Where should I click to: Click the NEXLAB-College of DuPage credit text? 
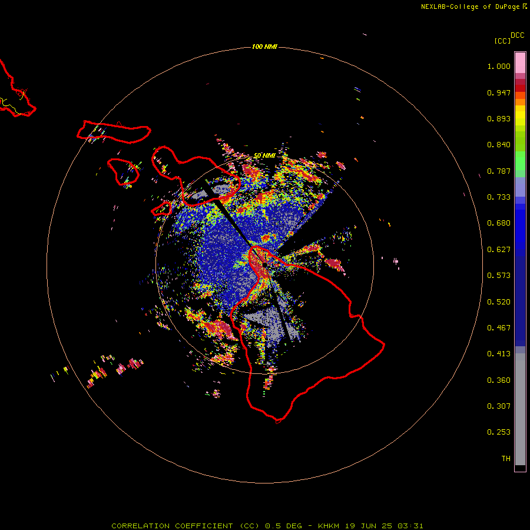click(x=474, y=6)
